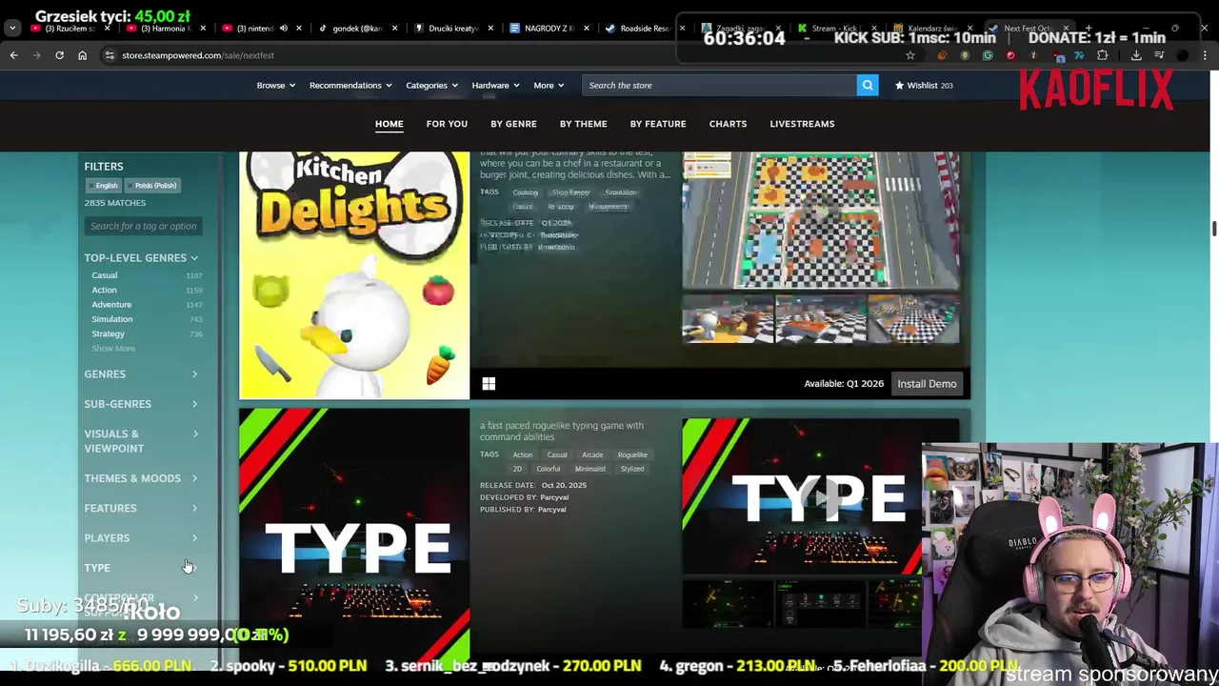Reload the page with the refresh icon

[x=59, y=55]
